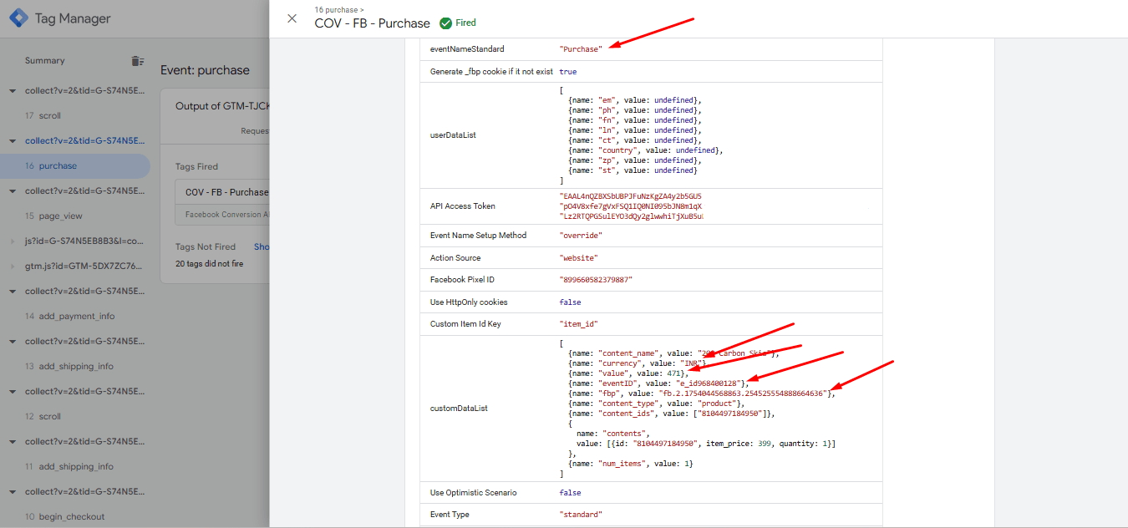Click the API Access Token label
Viewport: 1128px width, 528px height.
462,206
